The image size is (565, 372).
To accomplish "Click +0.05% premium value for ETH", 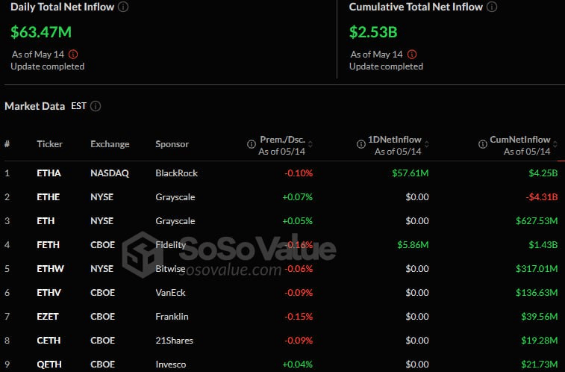I will (x=298, y=221).
